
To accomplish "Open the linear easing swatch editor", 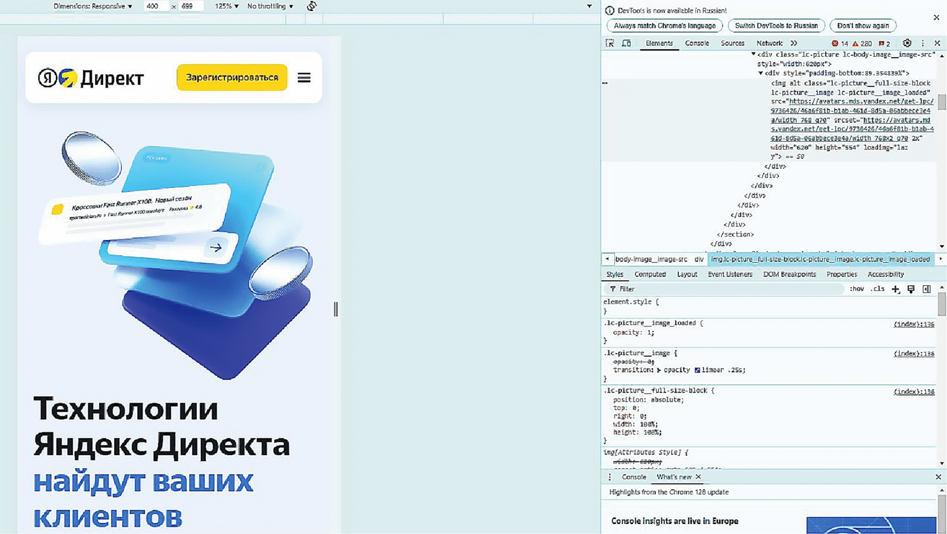I will [697, 371].
